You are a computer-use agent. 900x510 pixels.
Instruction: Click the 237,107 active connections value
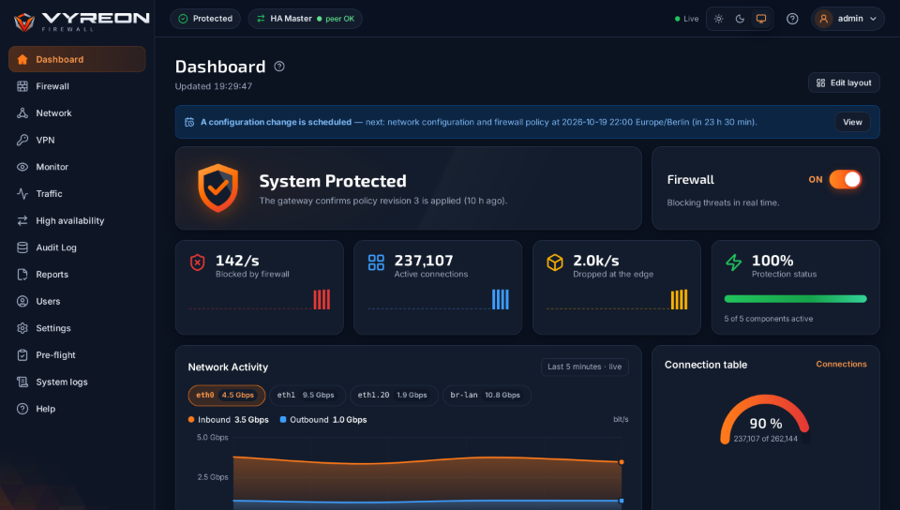pyautogui.click(x=424, y=261)
